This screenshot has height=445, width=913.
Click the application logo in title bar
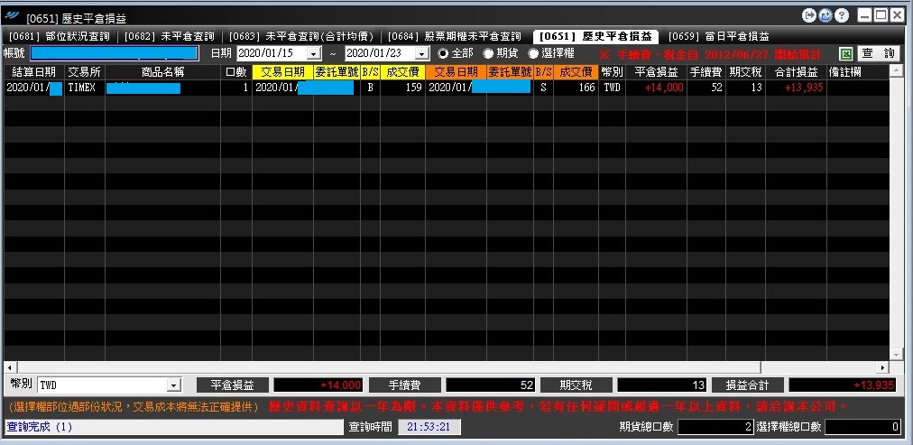[x=12, y=15]
